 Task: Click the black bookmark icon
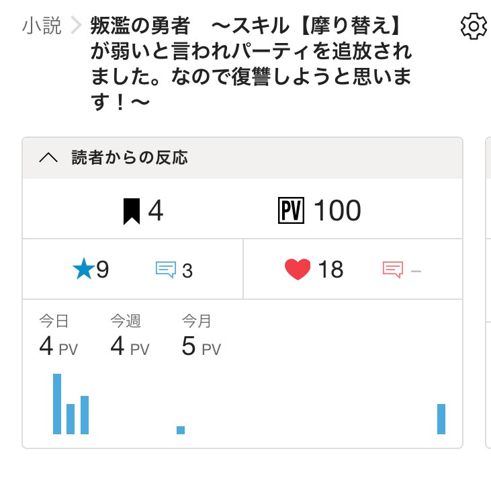132,211
